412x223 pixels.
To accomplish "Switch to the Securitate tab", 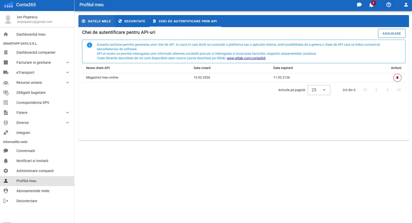I will click(132, 21).
